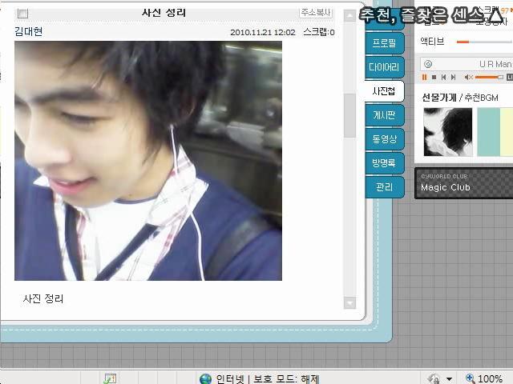Viewport: 513px width, 384px height.
Task: Click the post date 2010.11.21 12:02
Action: tap(263, 32)
